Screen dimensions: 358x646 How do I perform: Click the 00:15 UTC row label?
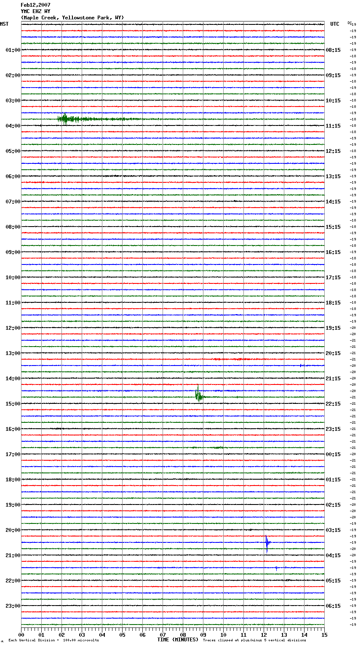(x=333, y=454)
